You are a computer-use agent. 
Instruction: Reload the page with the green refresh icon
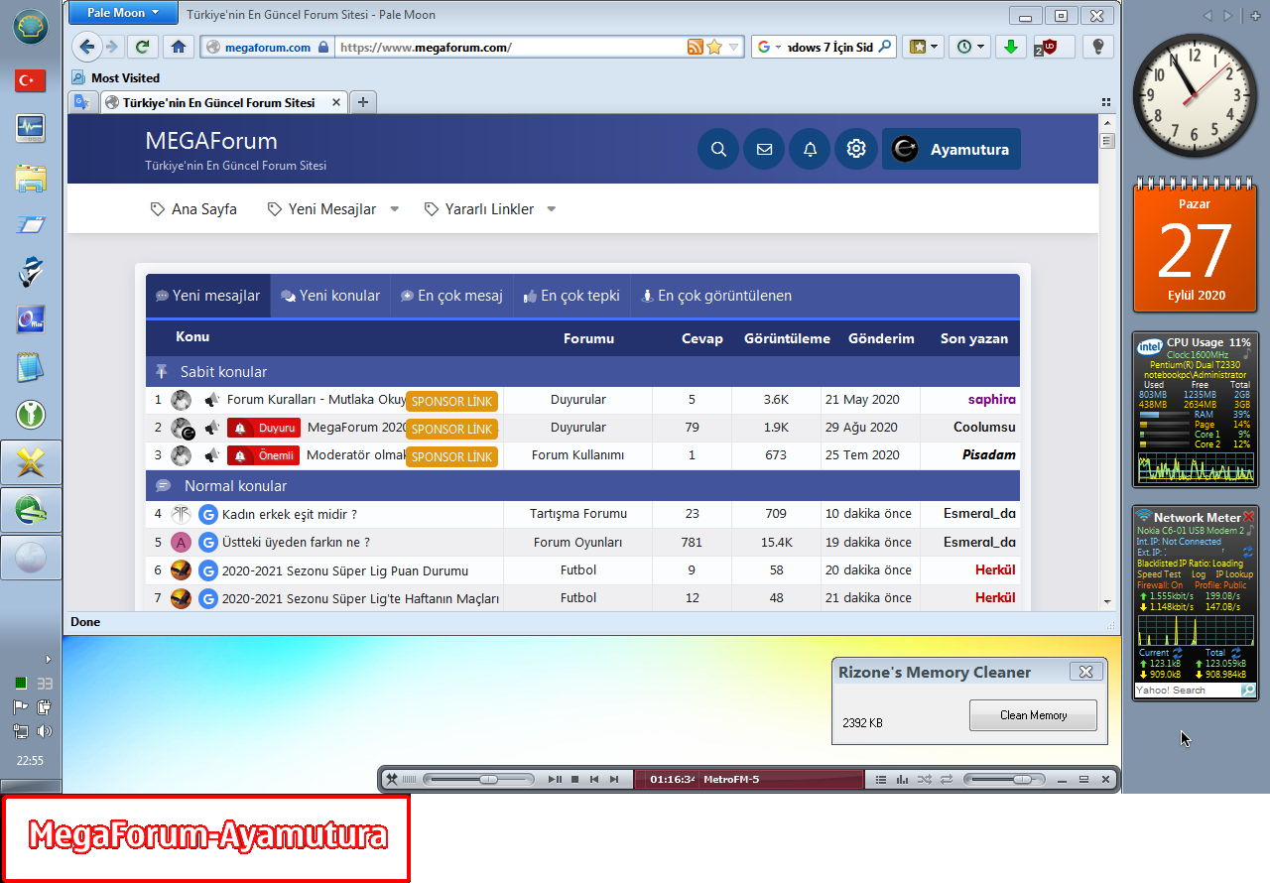point(143,47)
